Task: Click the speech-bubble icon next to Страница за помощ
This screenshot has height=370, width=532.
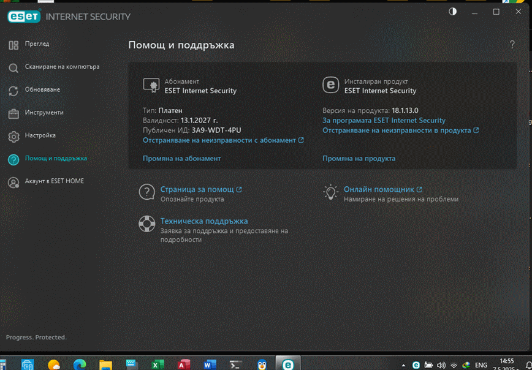Action: [147, 192]
